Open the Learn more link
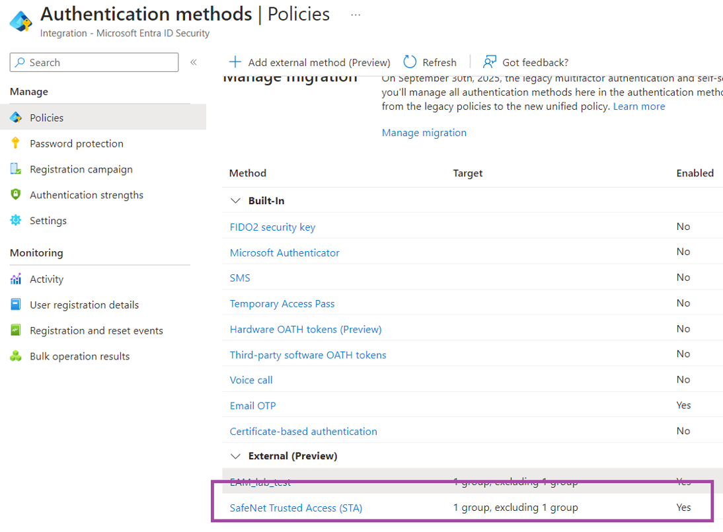The width and height of the screenshot is (723, 532). 638,106
